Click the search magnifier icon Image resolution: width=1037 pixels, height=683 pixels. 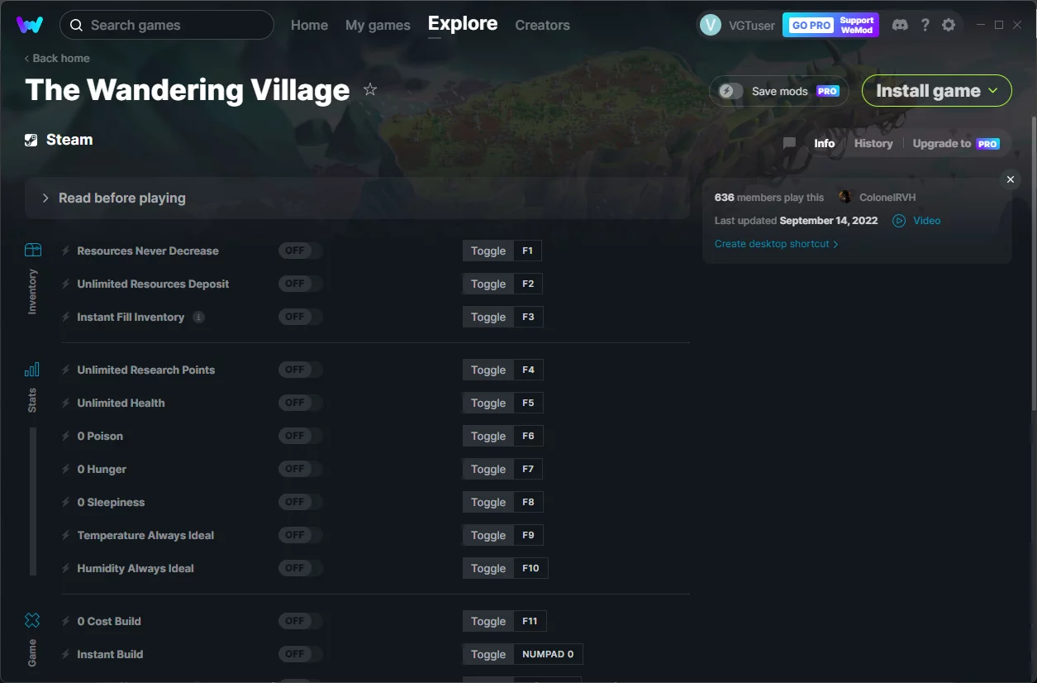pyautogui.click(x=76, y=25)
